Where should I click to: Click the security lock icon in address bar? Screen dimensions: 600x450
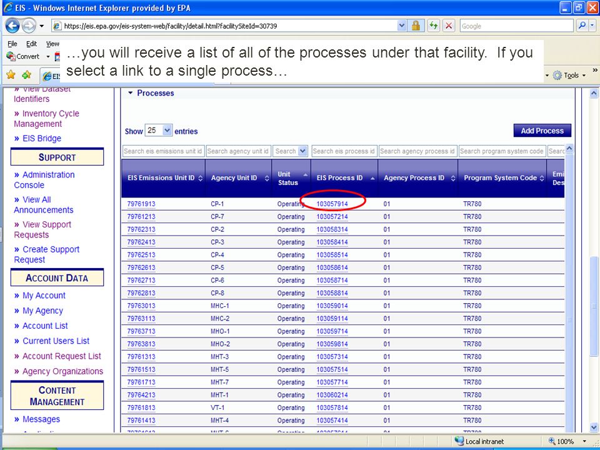[416, 26]
